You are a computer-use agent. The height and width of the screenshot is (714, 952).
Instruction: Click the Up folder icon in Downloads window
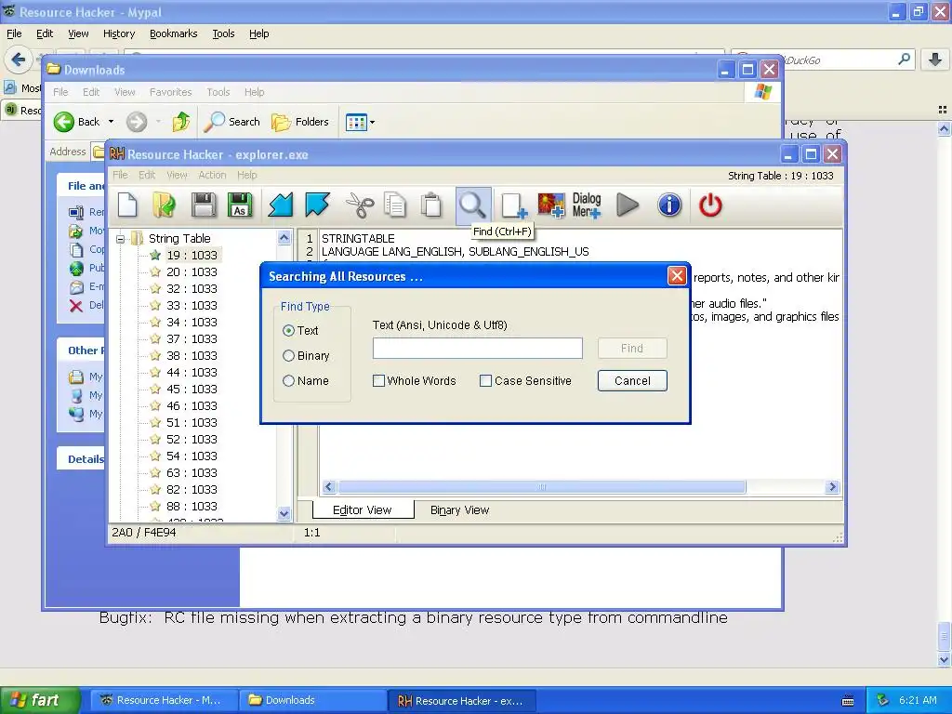pos(180,122)
